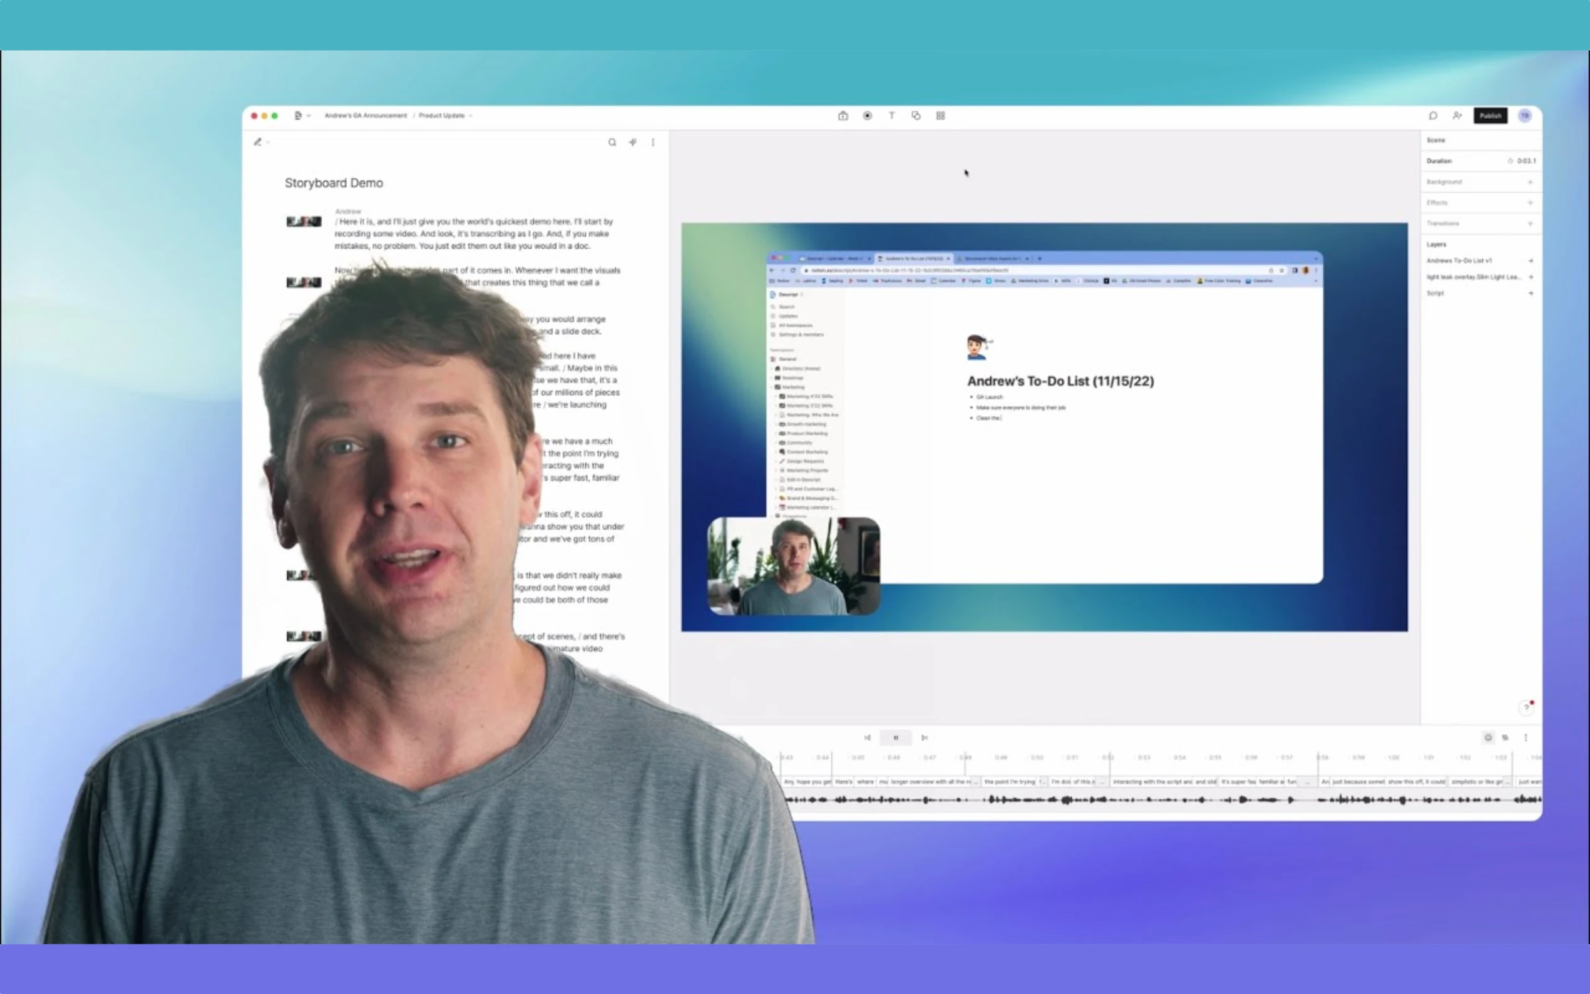This screenshot has width=1590, height=994.
Task: Open the media upload icon in toolbar
Action: [843, 116]
